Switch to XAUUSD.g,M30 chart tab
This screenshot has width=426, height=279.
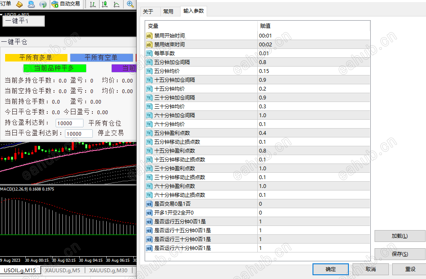tap(108, 270)
